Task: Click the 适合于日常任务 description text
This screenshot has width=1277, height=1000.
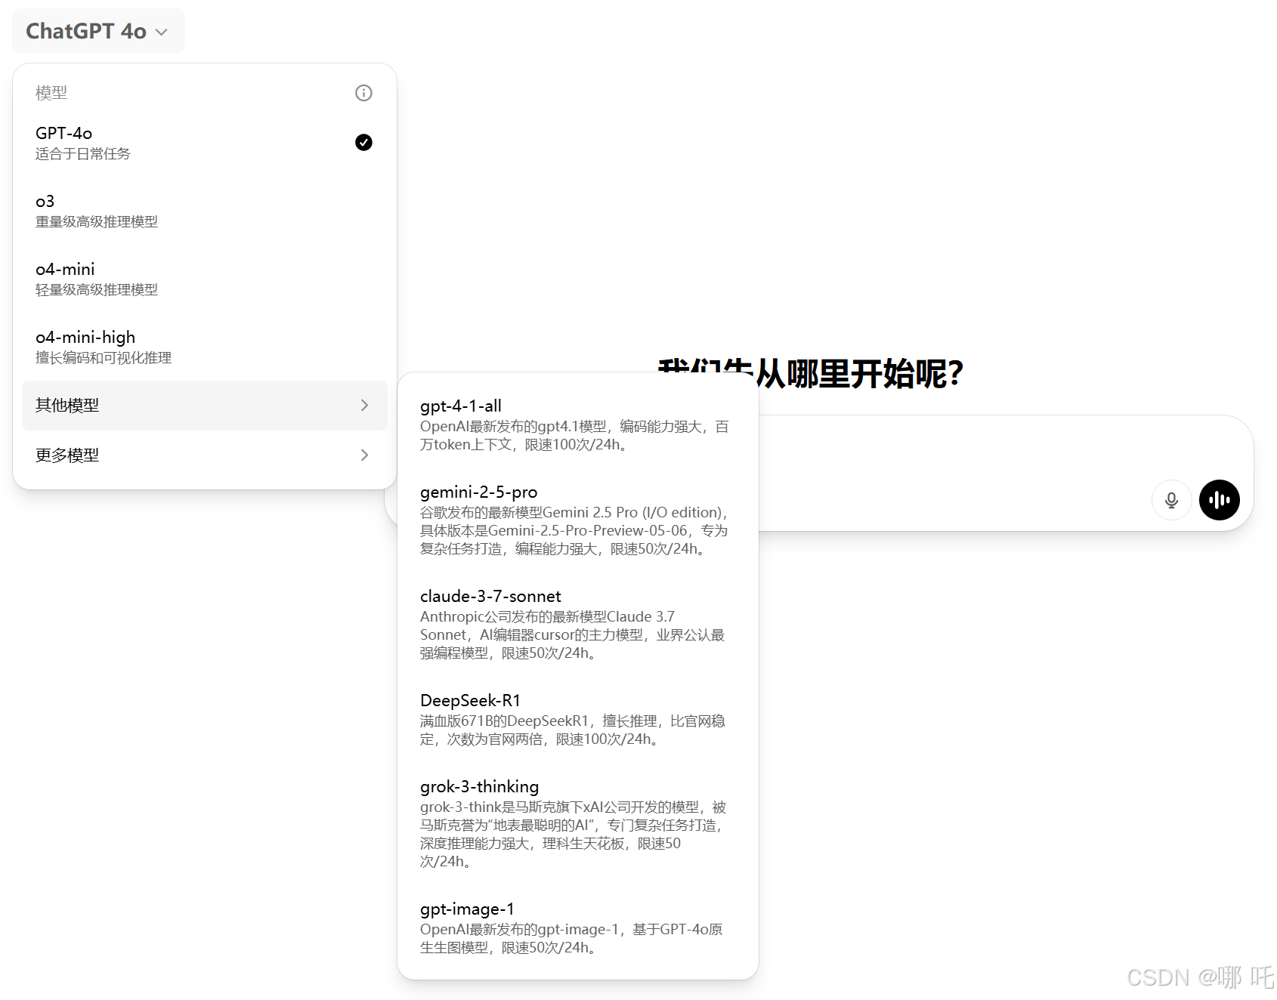Action: point(82,154)
